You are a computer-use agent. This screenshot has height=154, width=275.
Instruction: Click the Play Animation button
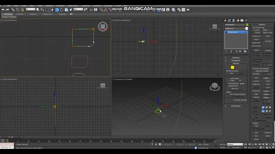click(253, 145)
